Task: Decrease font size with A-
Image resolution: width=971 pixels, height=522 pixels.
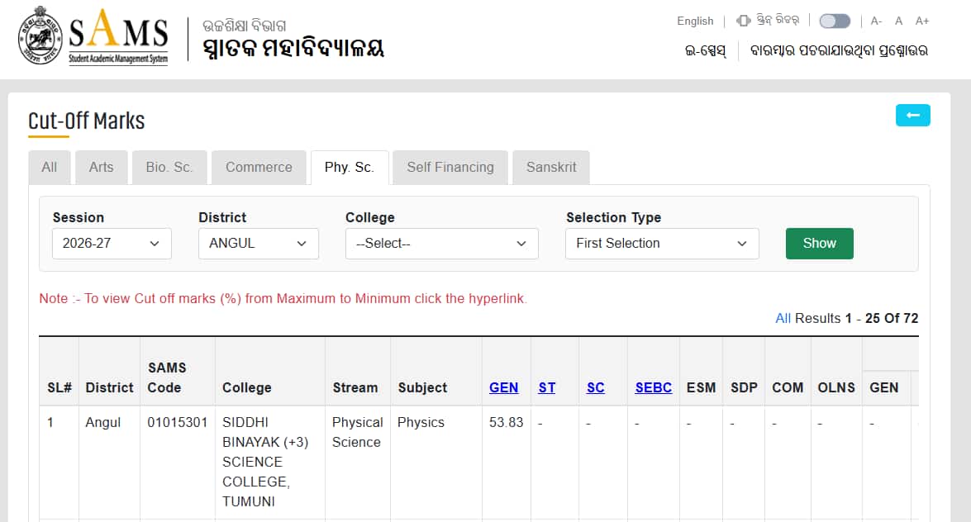Action: point(876,21)
